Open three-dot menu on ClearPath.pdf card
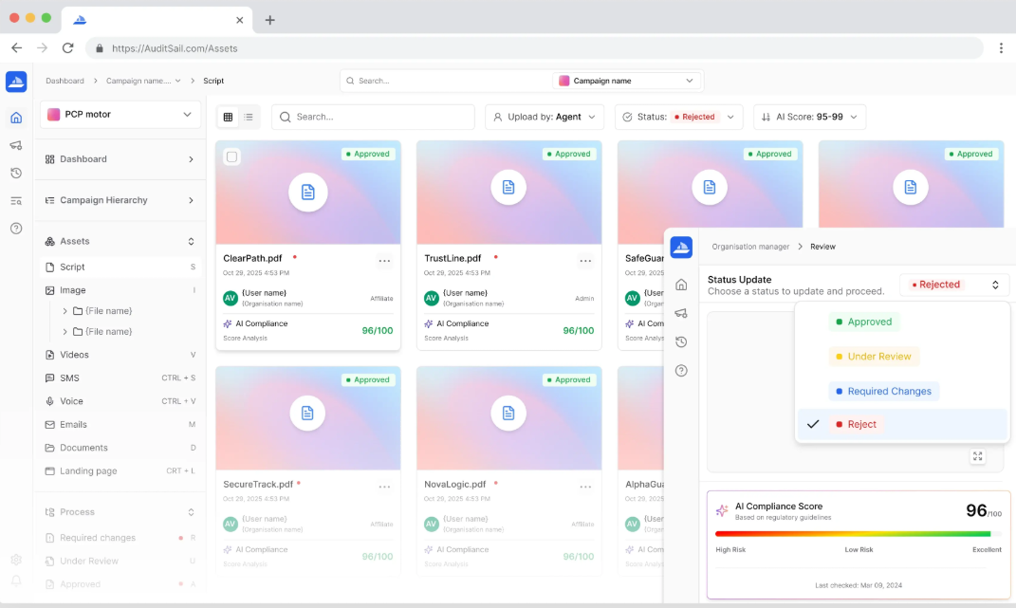 click(x=384, y=260)
